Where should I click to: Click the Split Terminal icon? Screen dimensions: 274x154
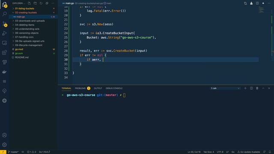click(x=251, y=88)
